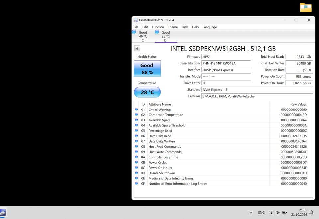Click the Standard field NVM Express 1.3
Screen dimensions: 319x219
coord(257,90)
